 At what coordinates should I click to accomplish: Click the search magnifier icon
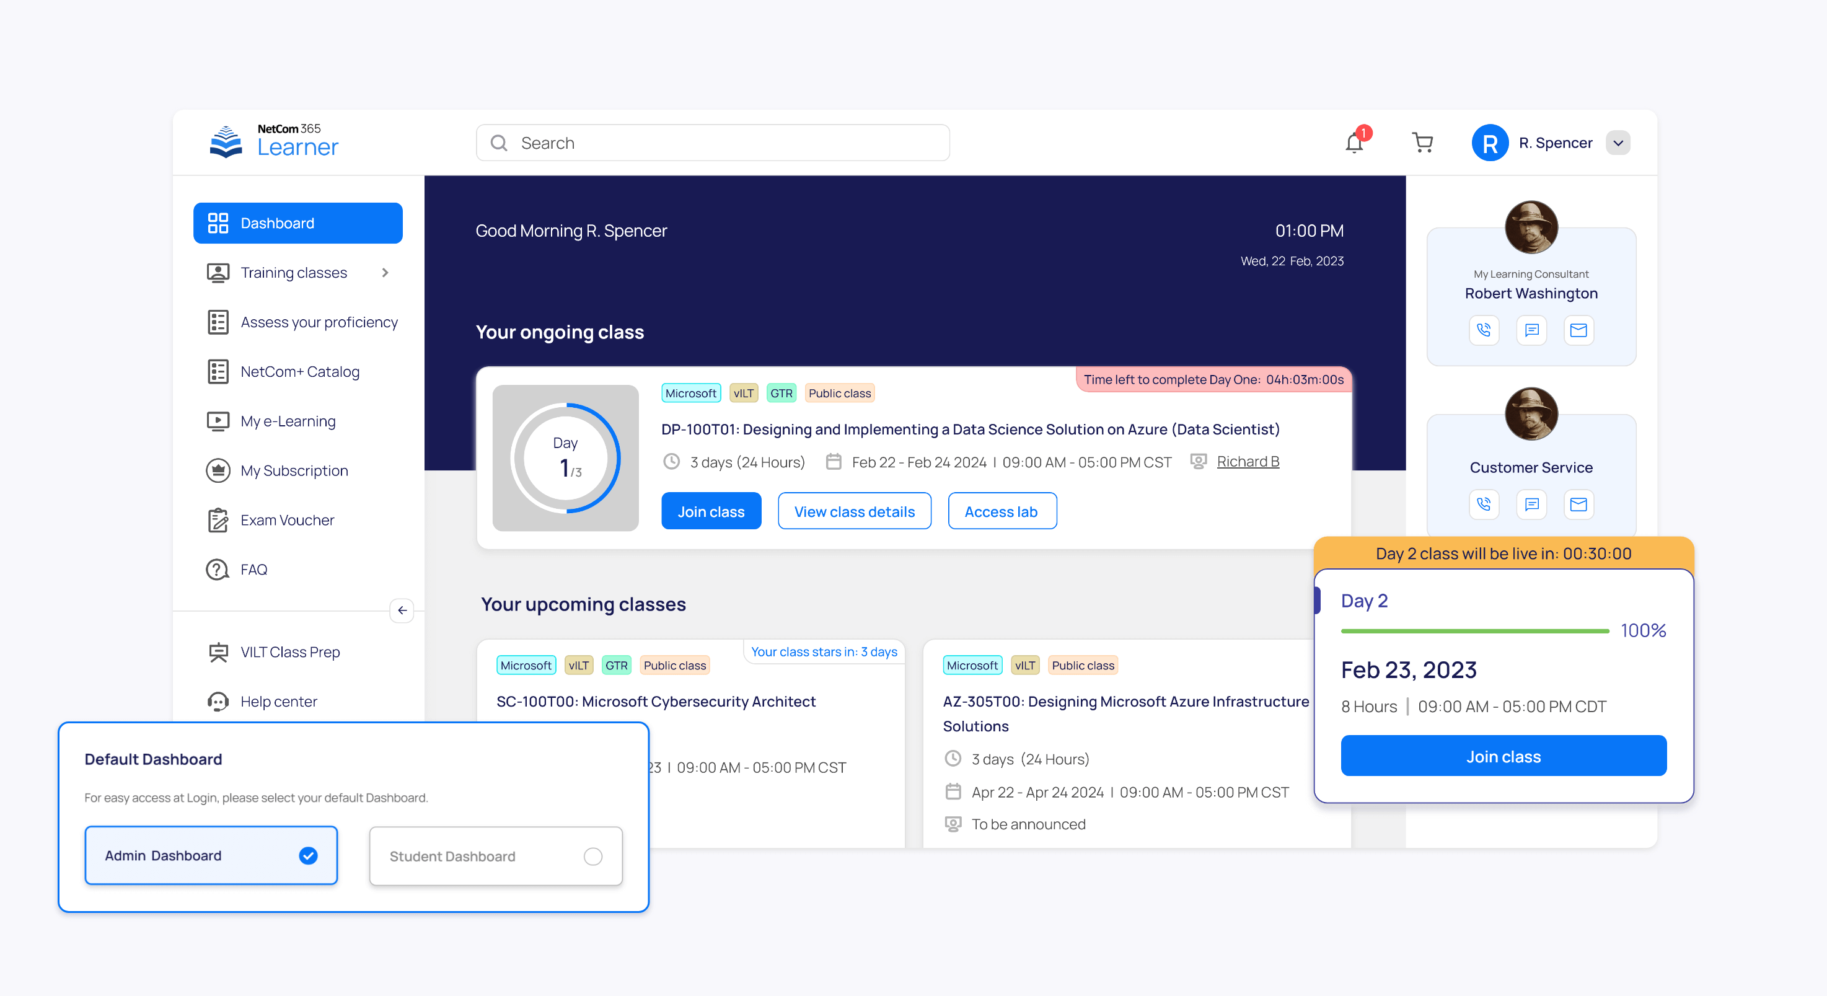500,143
